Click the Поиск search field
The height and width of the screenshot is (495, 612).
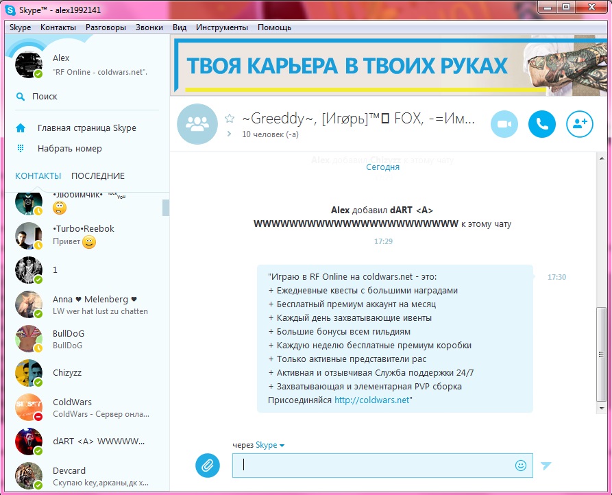point(45,97)
